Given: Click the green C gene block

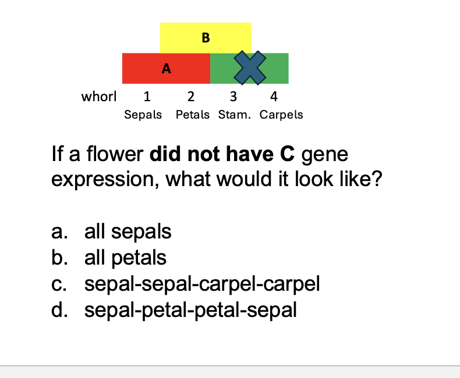Looking at the screenshot, I should coord(278,68).
